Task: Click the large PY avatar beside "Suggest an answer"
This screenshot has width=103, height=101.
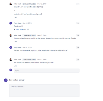Action: tap(6, 80)
